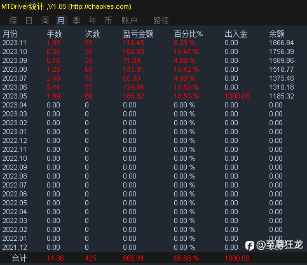This screenshot has height=265, width=307.
Task: Click percentage 4.68 %
Action: pos(184,60)
